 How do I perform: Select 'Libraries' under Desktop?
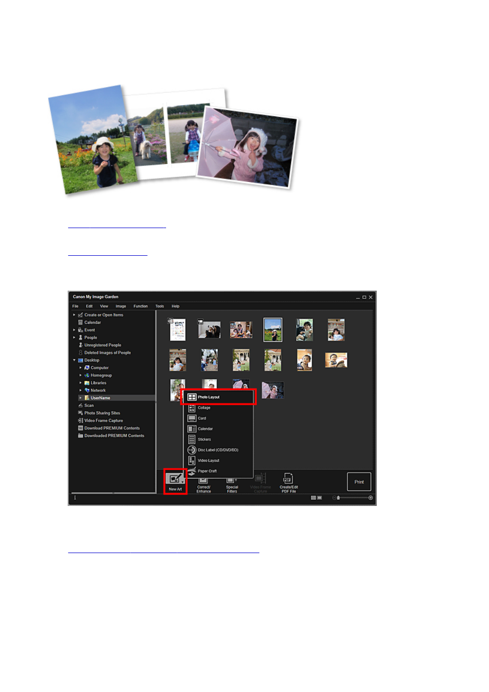(98, 383)
